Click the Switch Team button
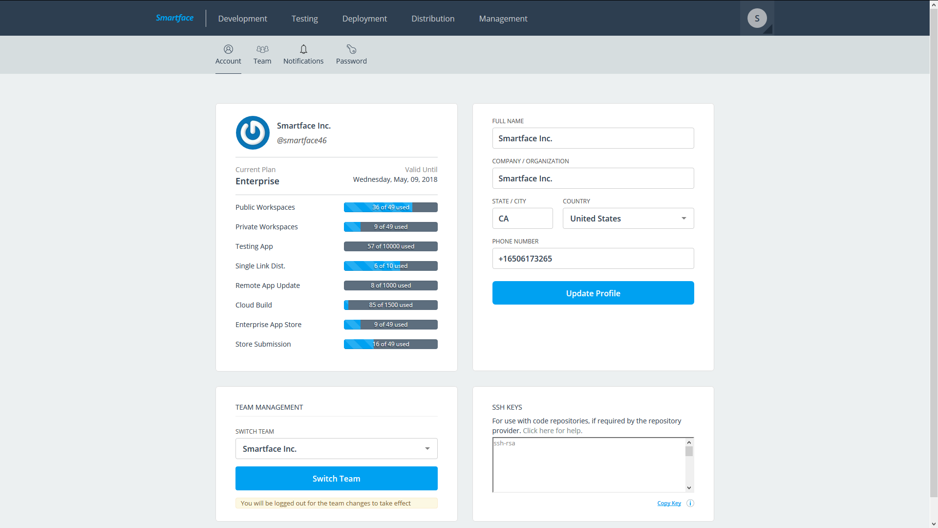Image resolution: width=938 pixels, height=528 pixels. [336, 479]
